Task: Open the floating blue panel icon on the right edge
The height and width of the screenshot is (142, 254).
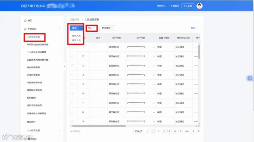Action: 250,78
